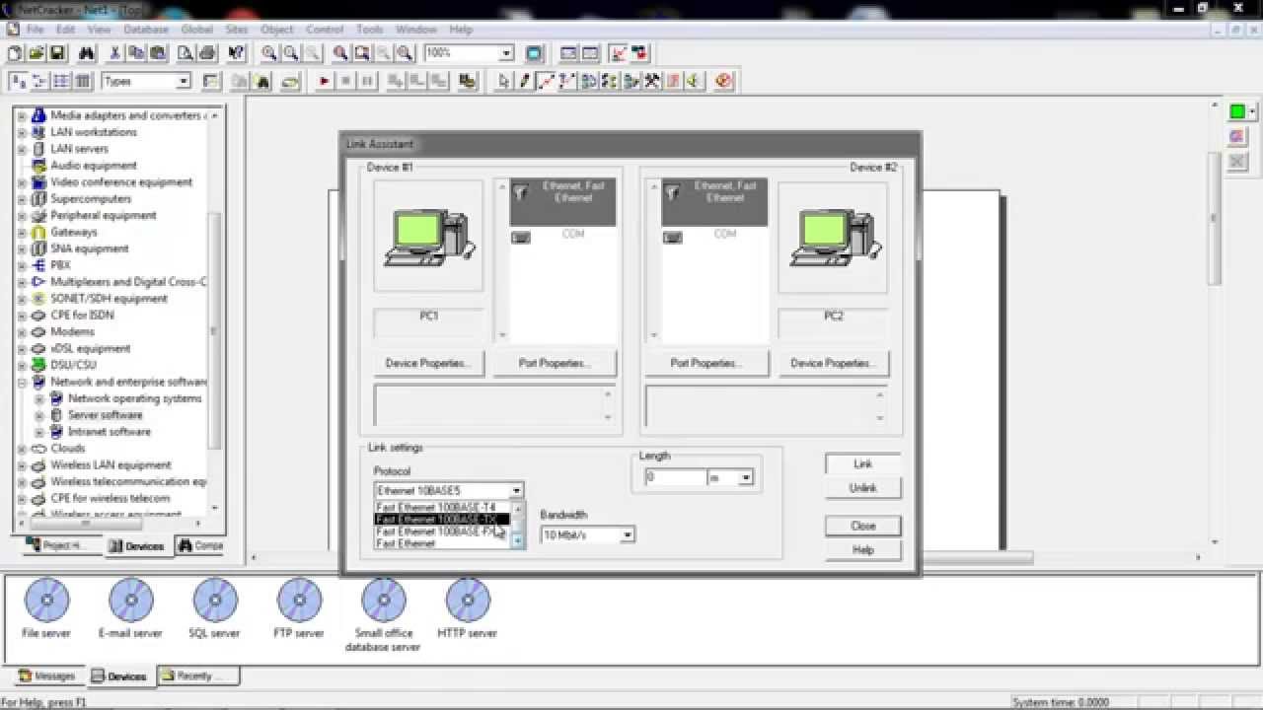1263x710 pixels.
Task: Click the PC2 computer image
Action: pyautogui.click(x=833, y=237)
